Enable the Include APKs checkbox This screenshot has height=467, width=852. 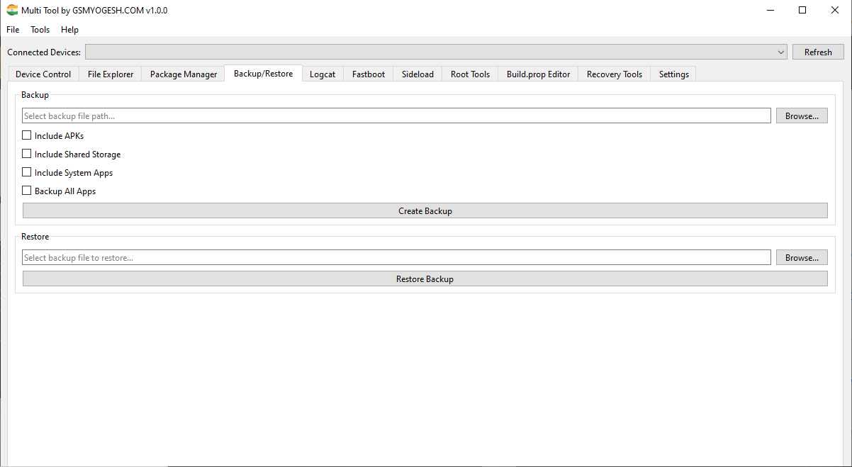click(27, 135)
